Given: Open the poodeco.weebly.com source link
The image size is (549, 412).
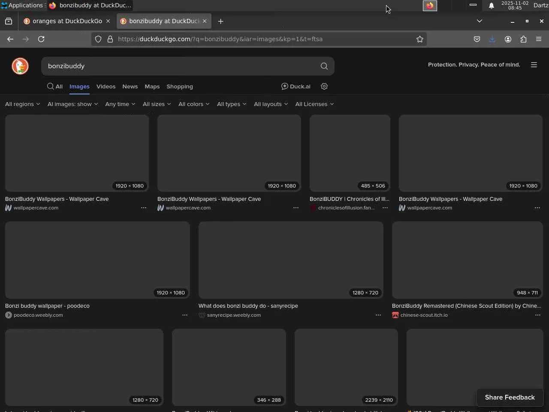Looking at the screenshot, I should (38, 315).
